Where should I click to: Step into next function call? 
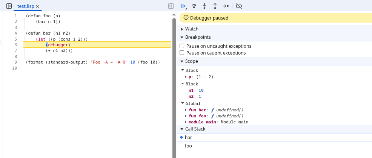tap(204, 6)
